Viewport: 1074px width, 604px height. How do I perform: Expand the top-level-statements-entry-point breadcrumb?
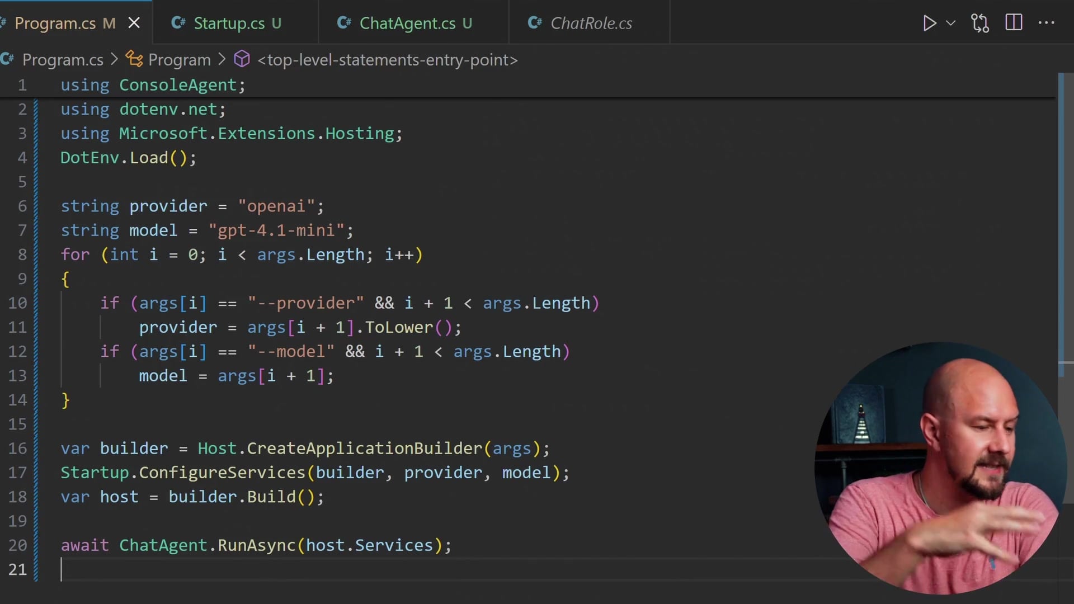[387, 59]
